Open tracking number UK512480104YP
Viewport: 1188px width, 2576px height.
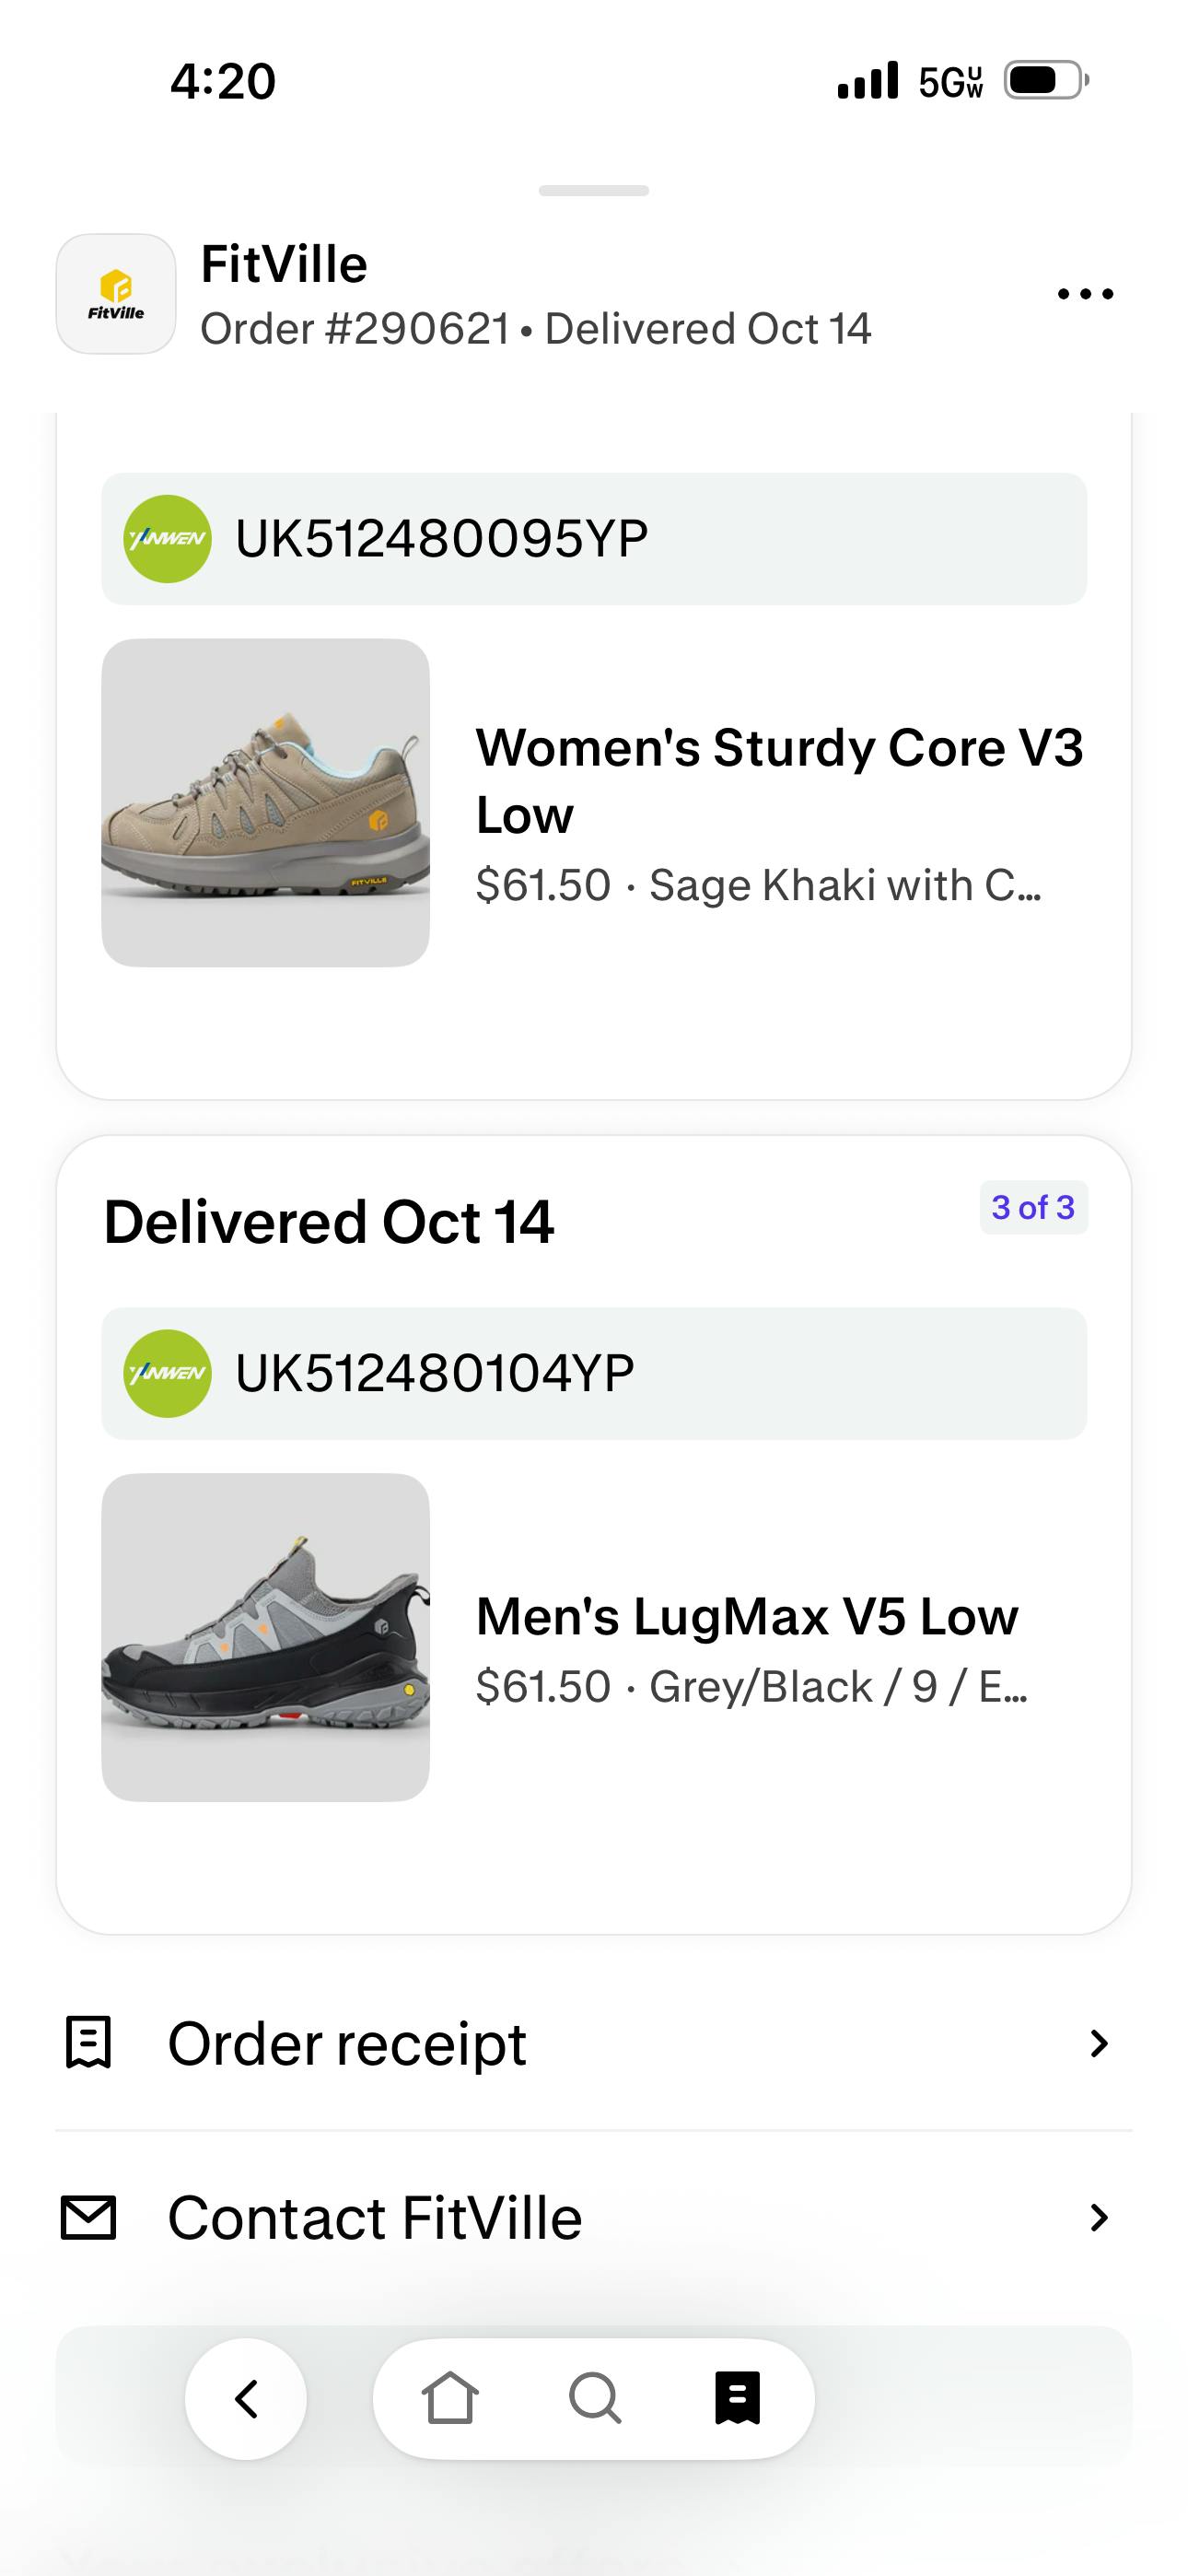click(x=435, y=1373)
